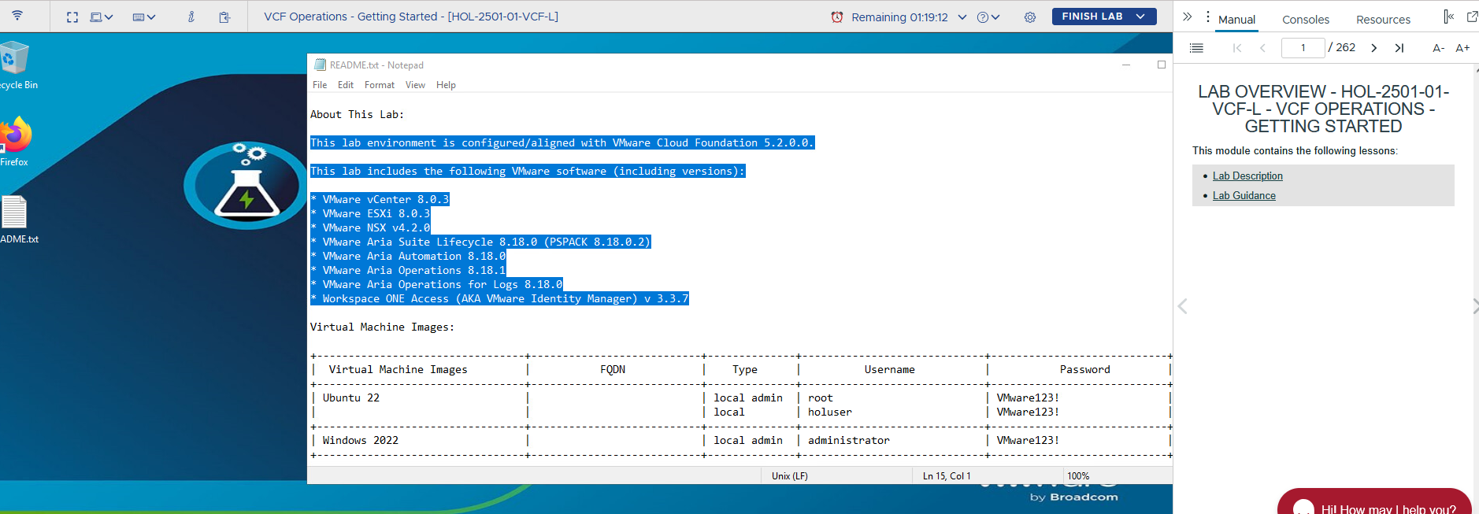Viewport: 1479px width, 514px height.
Task: Open the Notepad View menu
Action: pos(415,85)
